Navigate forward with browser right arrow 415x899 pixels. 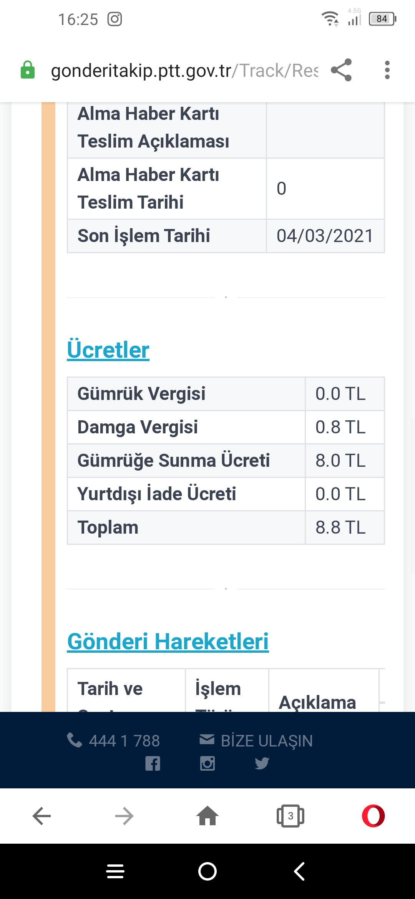124,816
